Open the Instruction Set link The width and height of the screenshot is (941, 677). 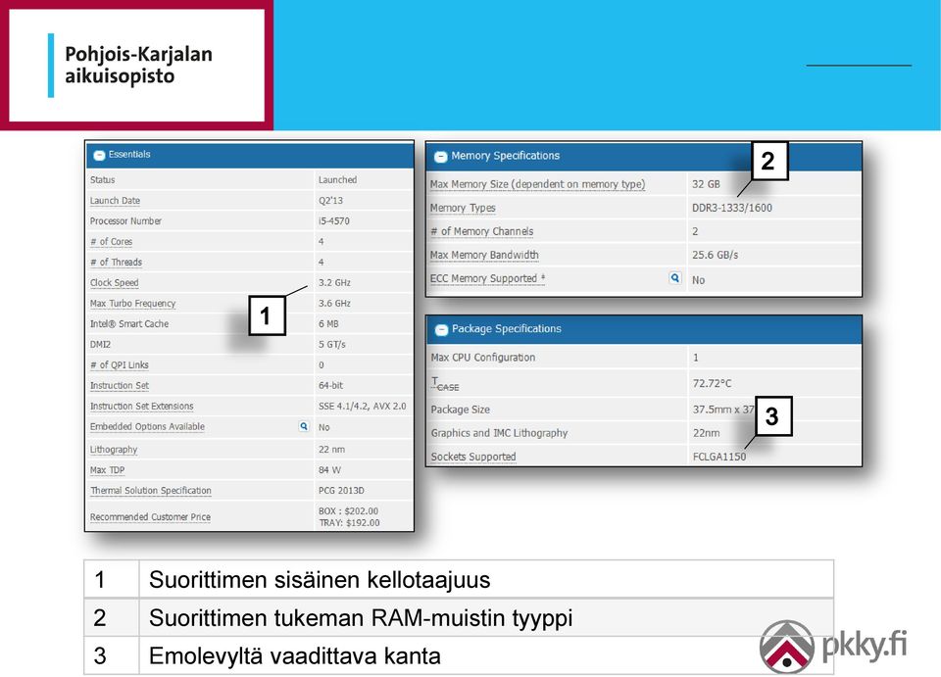coord(120,386)
